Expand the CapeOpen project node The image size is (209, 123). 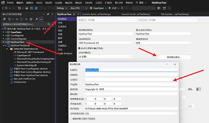3,32
